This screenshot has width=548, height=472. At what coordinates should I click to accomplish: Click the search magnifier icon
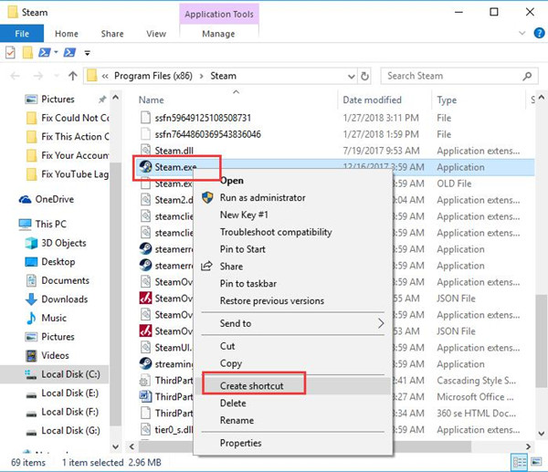pyautogui.click(x=527, y=76)
